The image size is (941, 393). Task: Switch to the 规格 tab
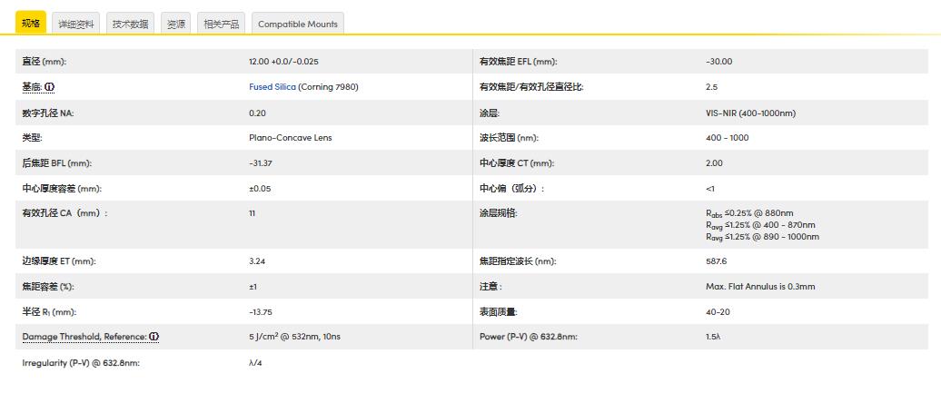[x=31, y=24]
